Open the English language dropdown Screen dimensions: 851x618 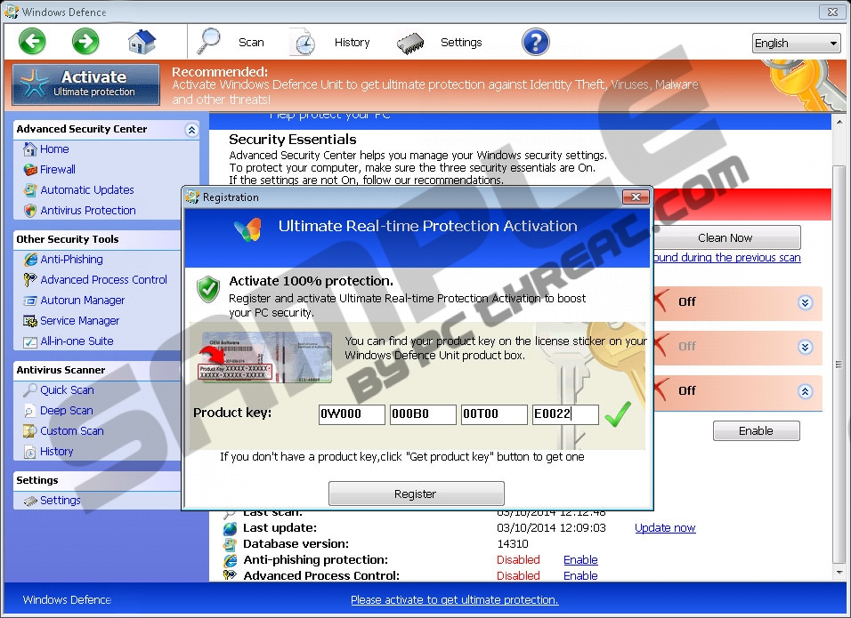point(796,43)
